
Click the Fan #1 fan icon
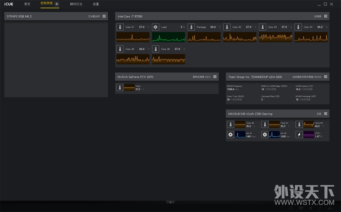(230, 135)
